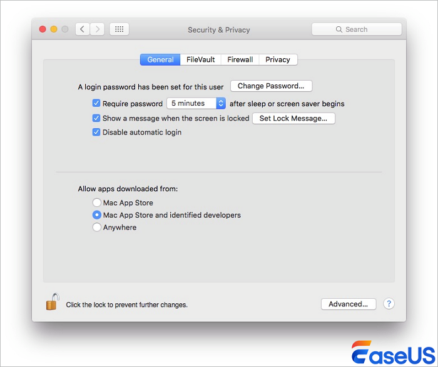Viewport: 438px width, 367px height.
Task: Minimize the window with the yellow button
Action: click(54, 29)
